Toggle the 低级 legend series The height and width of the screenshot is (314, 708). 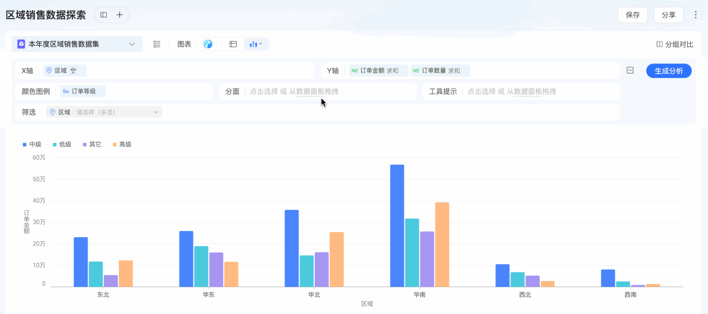[62, 145]
